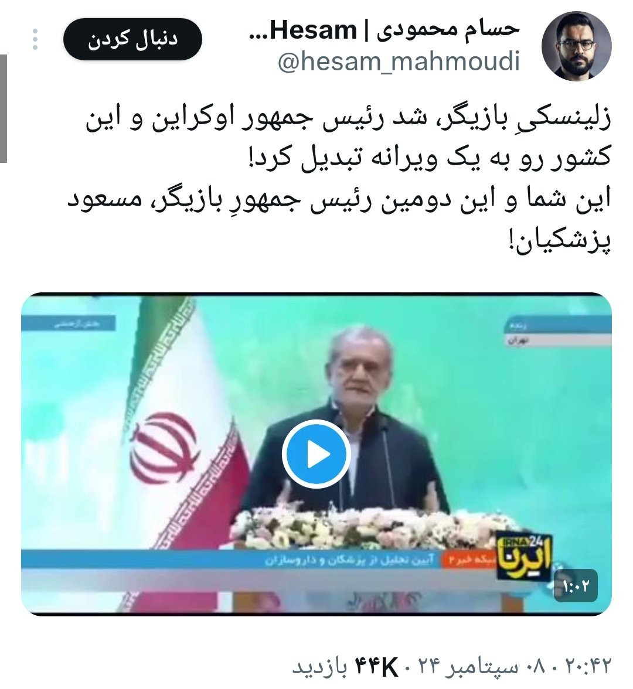Screen dimensions: 633x689
Task: Open the three-dot more options menu
Action: click(35, 40)
